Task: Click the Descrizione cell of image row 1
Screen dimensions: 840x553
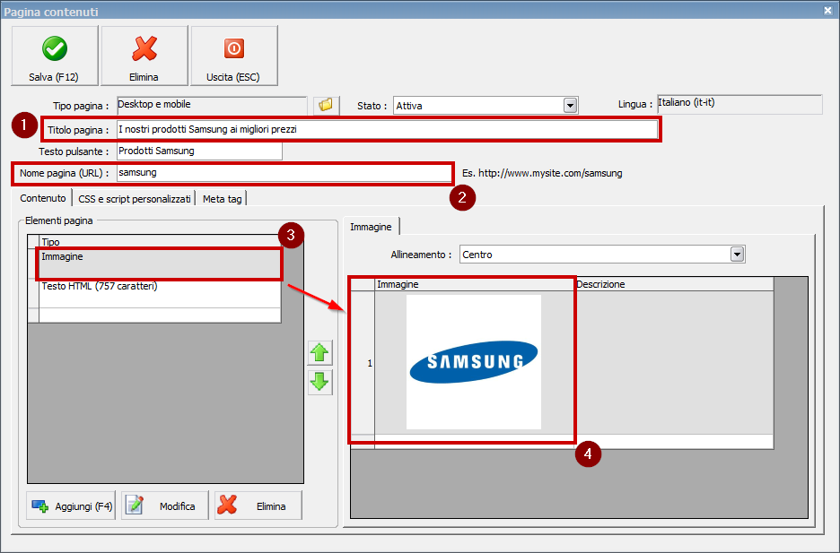Action: [674, 363]
